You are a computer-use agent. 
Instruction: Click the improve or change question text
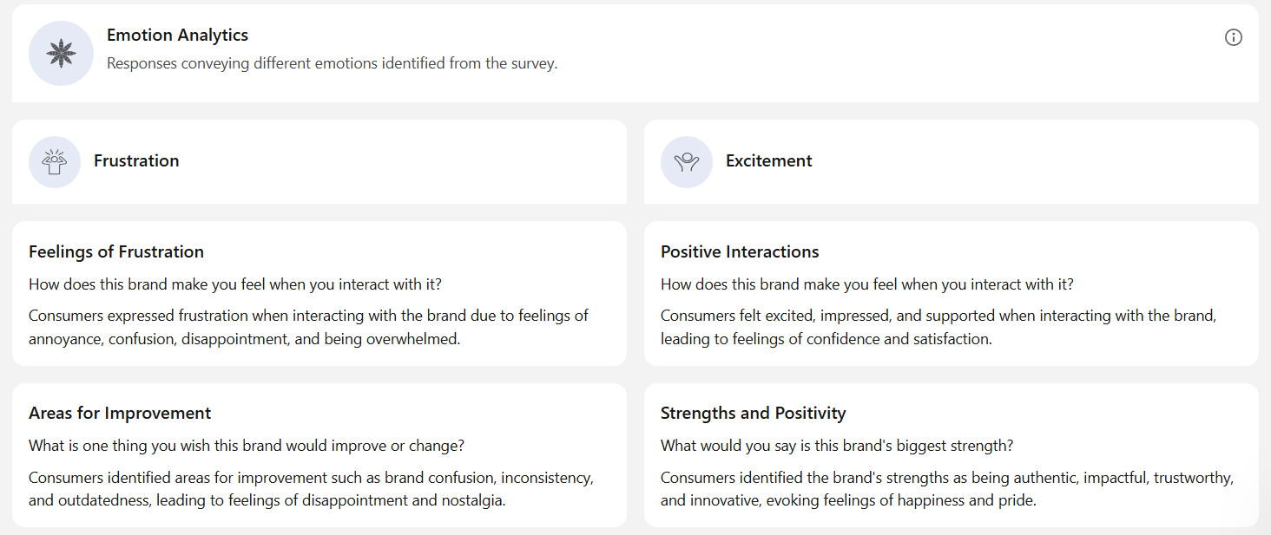click(247, 446)
